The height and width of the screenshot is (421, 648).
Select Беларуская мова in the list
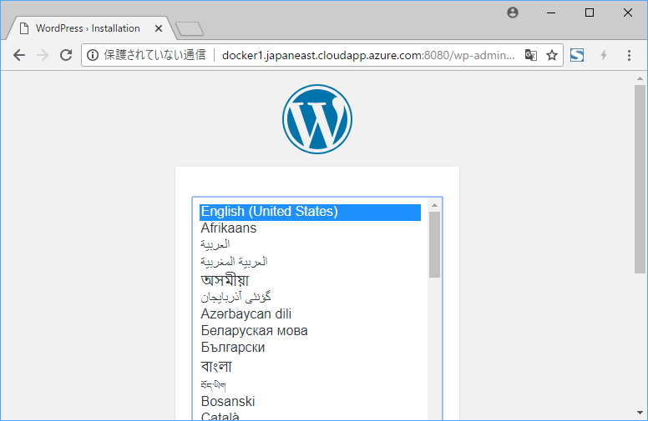[x=311, y=331]
